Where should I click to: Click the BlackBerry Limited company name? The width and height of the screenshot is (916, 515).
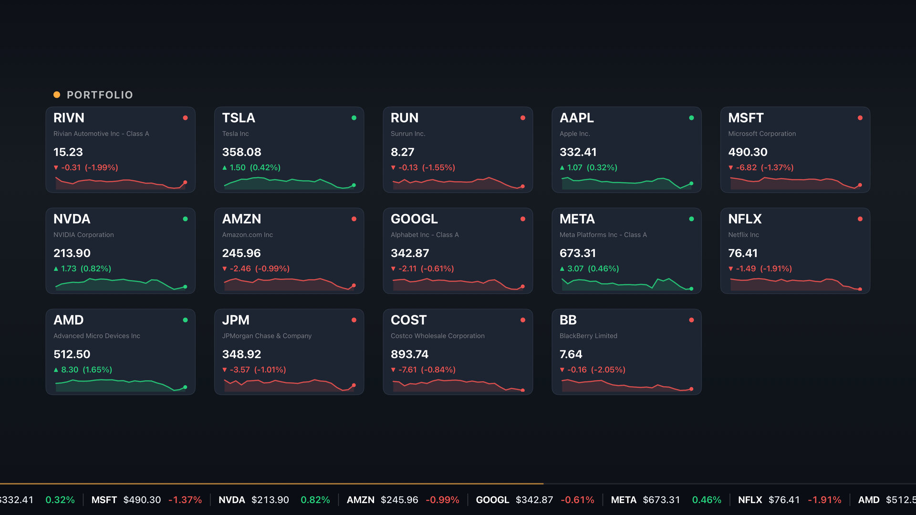point(588,336)
